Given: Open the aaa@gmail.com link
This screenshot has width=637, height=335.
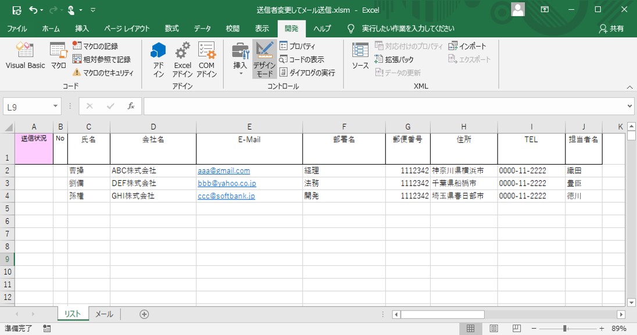Looking at the screenshot, I should point(224,171).
